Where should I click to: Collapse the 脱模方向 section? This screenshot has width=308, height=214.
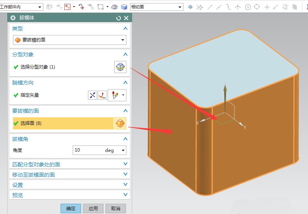pyautogui.click(x=125, y=83)
